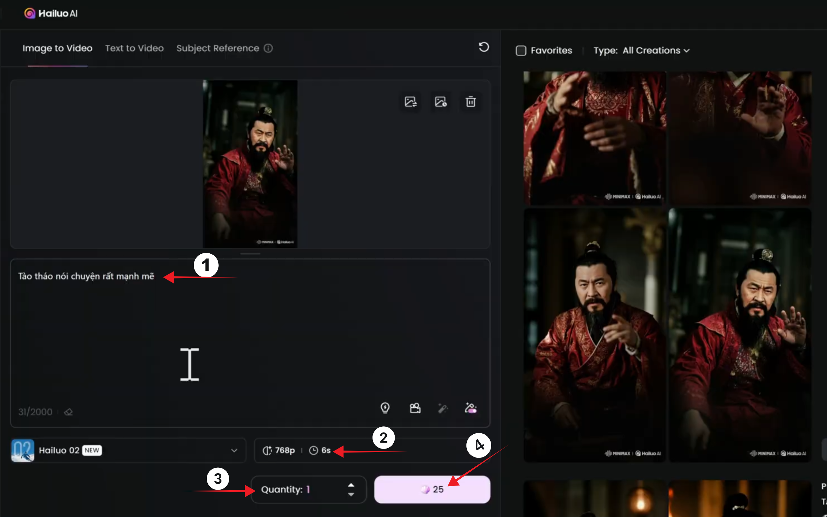The width and height of the screenshot is (827, 517).
Task: Click the Hailuo 02 model thumbnail icon
Action: (x=22, y=450)
